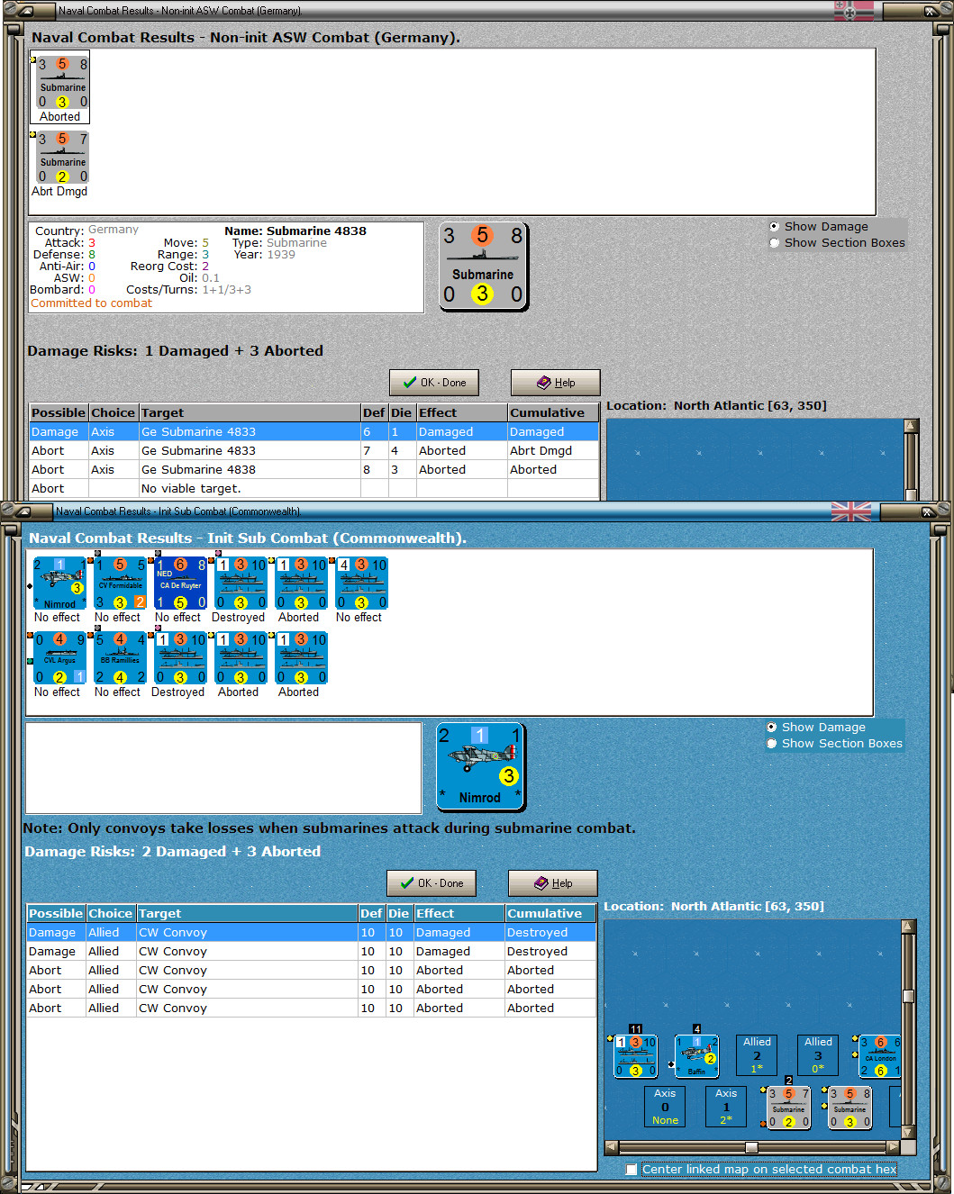
Task: Click Die column header in Sub Combat table
Action: pyautogui.click(x=399, y=913)
